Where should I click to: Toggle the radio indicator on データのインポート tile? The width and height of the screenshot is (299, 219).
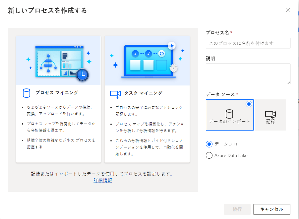pyautogui.click(x=249, y=104)
